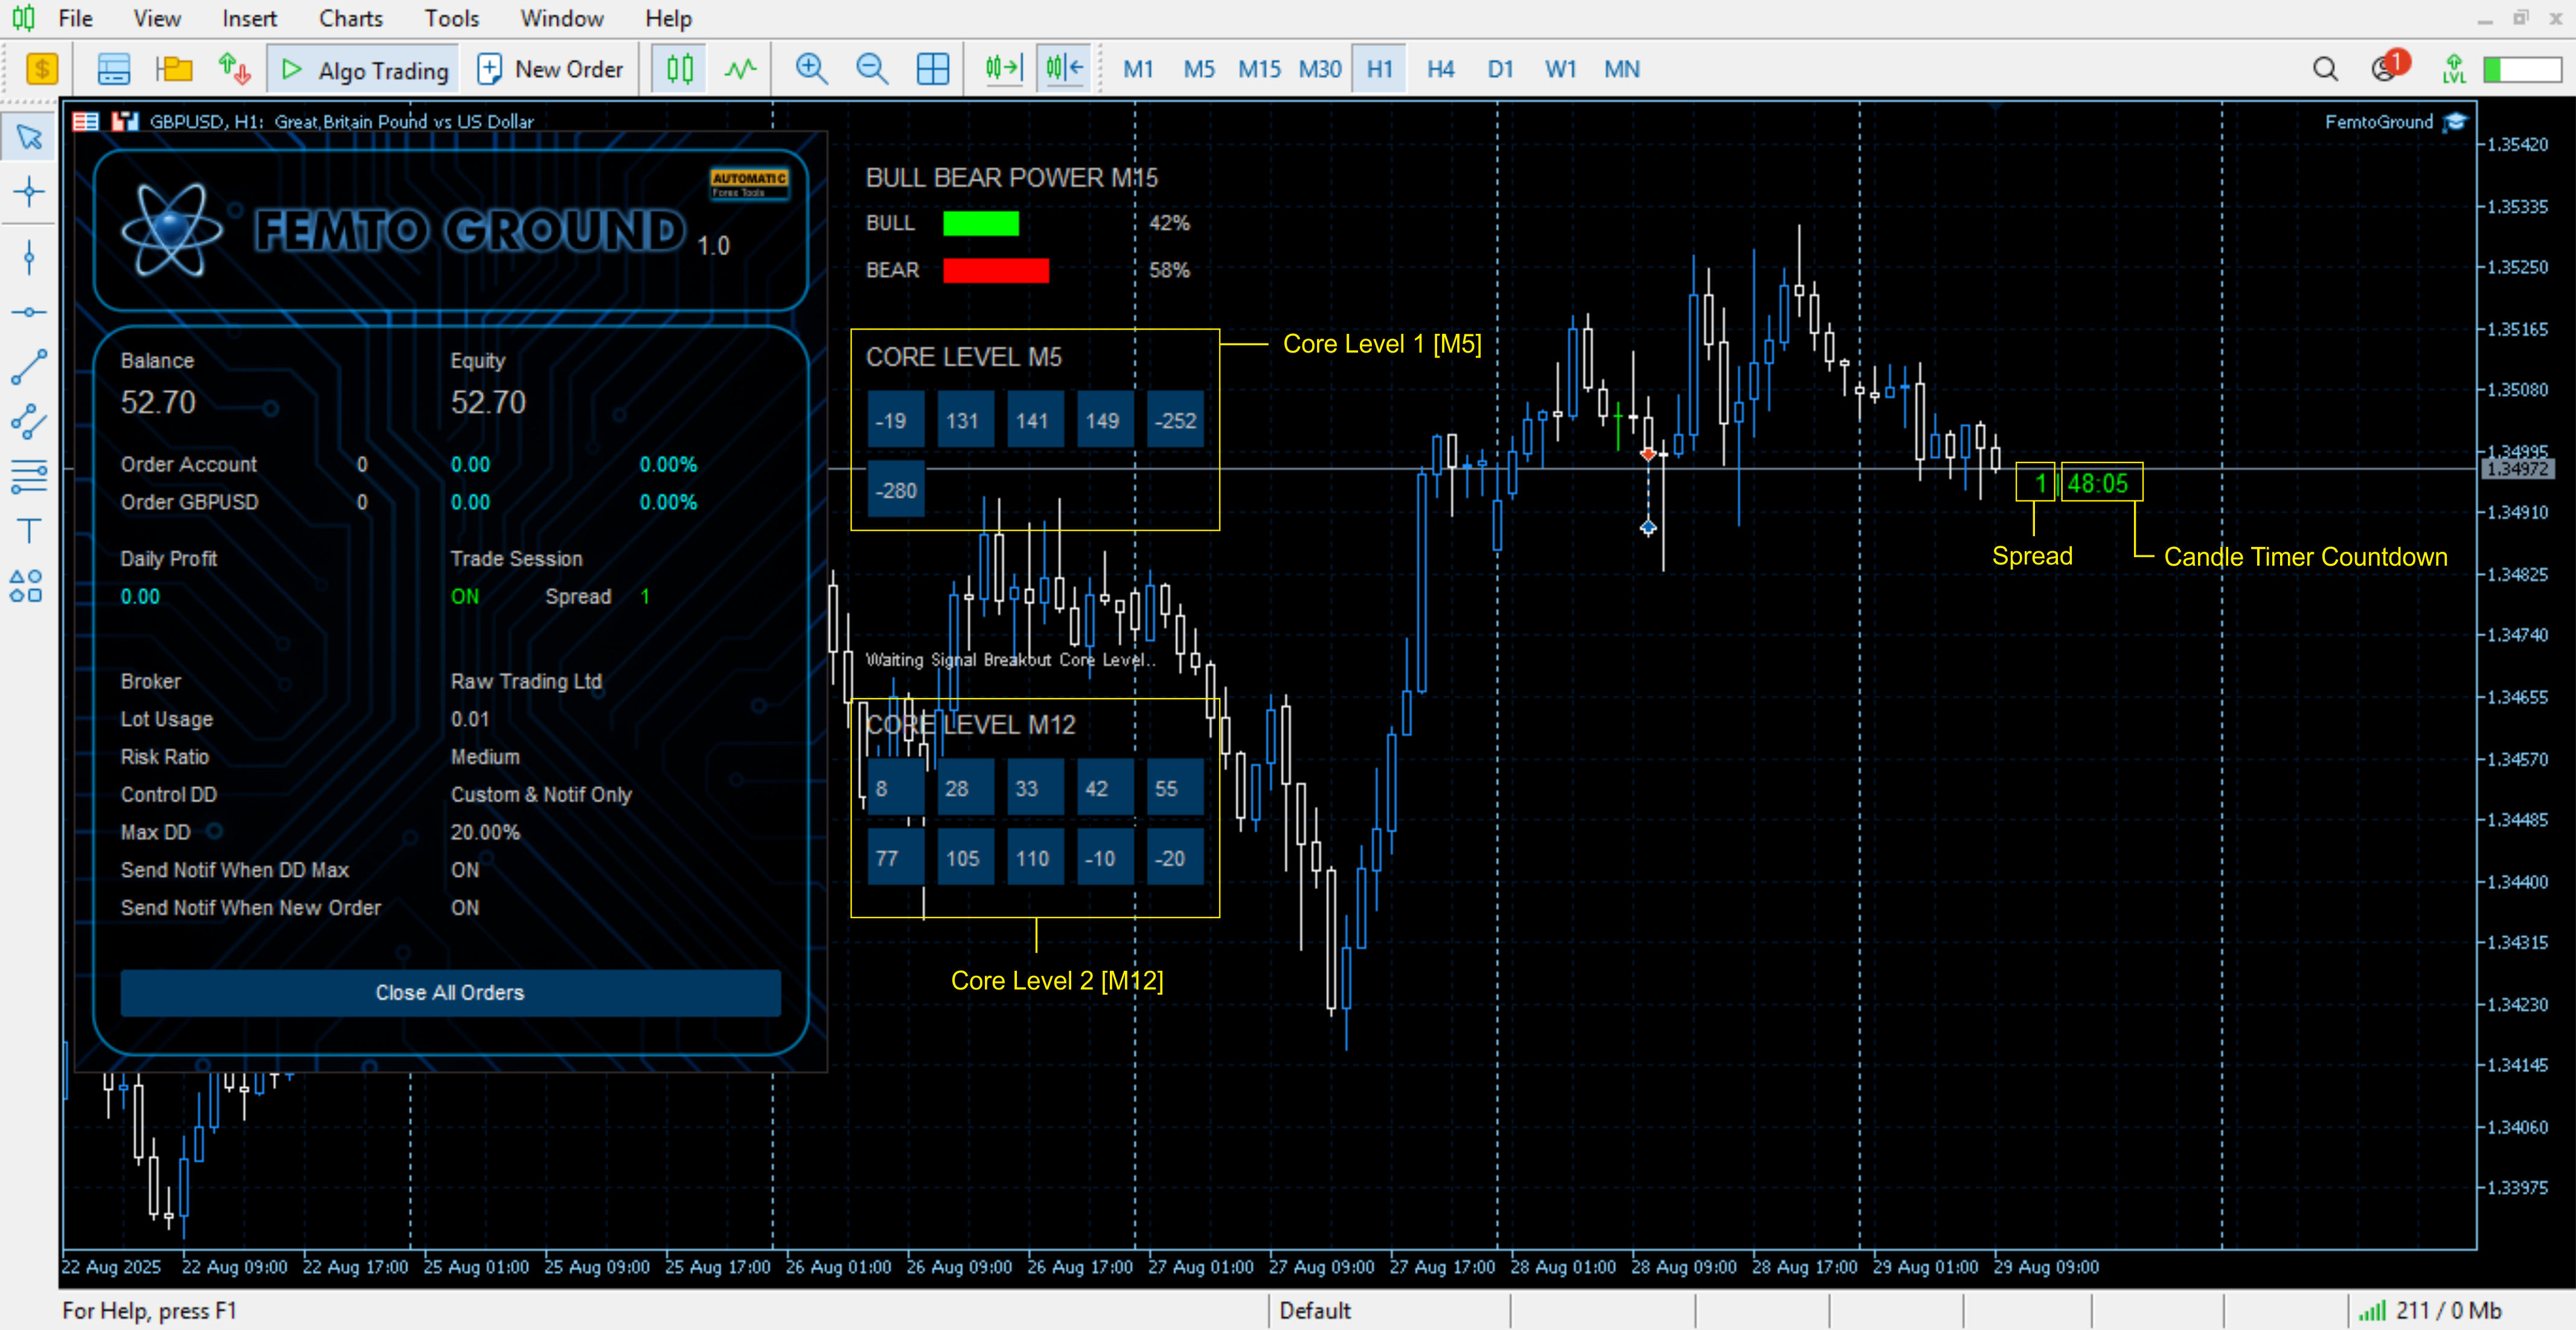Open the Help menu
Viewport: 2576px width, 1330px height.
coord(668,18)
